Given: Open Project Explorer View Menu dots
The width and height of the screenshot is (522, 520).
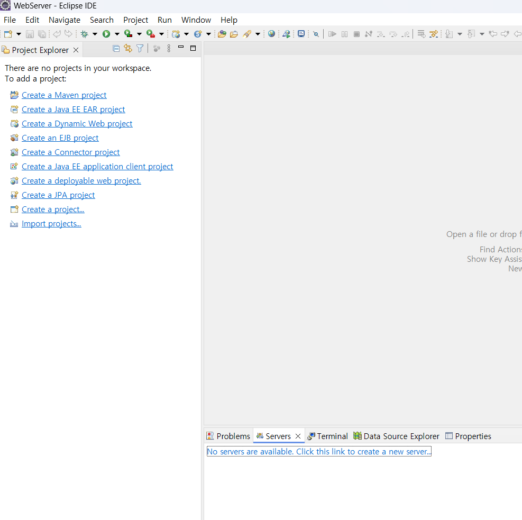Looking at the screenshot, I should point(169,49).
